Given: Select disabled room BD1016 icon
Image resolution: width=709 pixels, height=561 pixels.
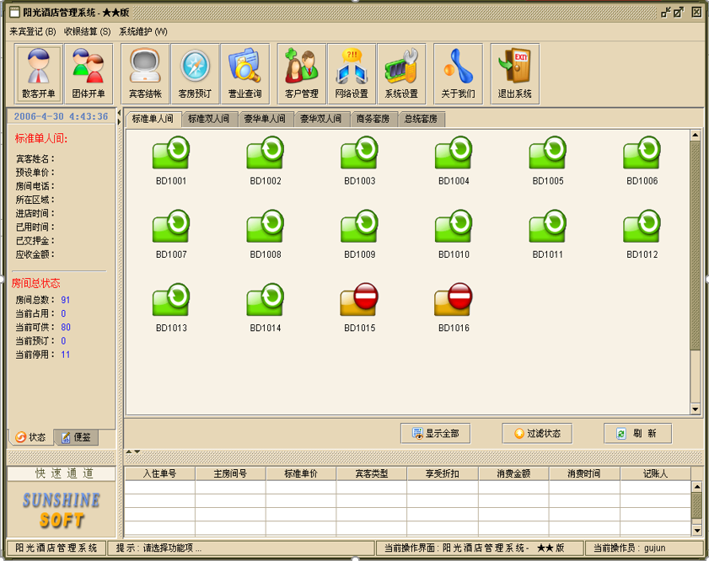Looking at the screenshot, I should coord(454,300).
